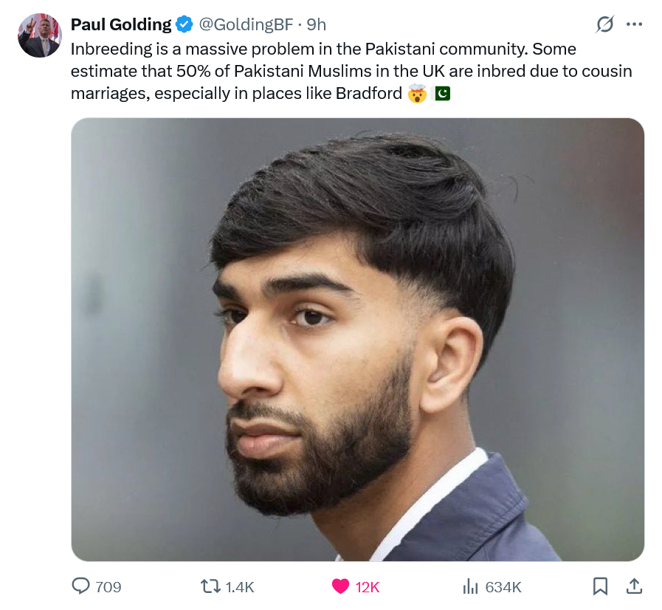Click the 1.4K reposts count

pyautogui.click(x=240, y=587)
